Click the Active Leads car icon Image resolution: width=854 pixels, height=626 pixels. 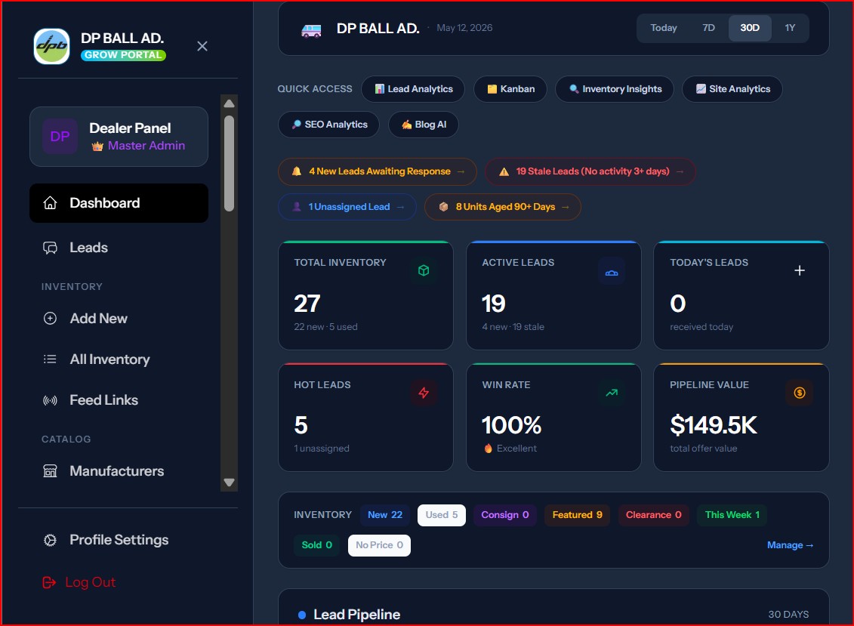click(612, 273)
